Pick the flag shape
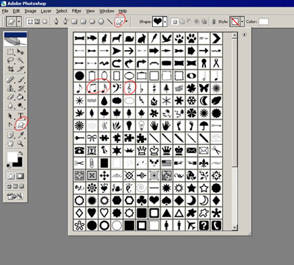This screenshot has height=265, width=294. tap(167, 163)
